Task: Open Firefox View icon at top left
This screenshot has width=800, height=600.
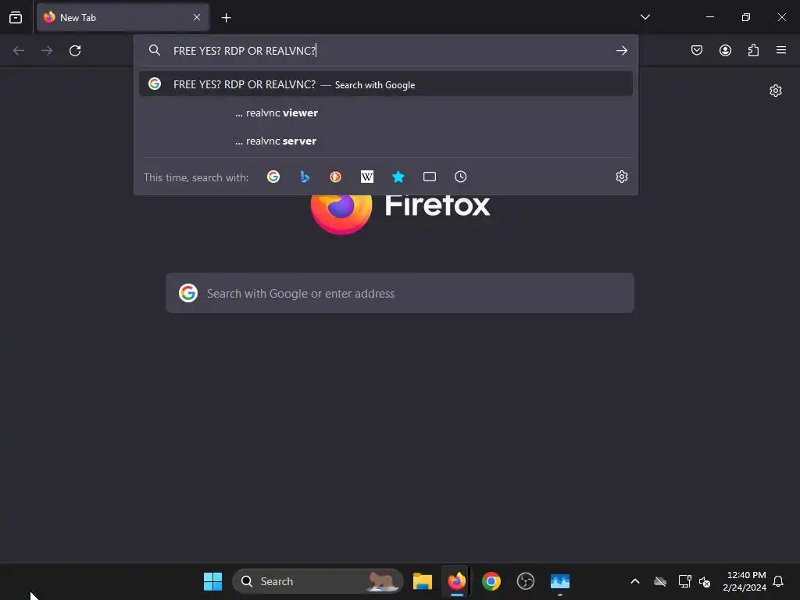Action: (16, 17)
